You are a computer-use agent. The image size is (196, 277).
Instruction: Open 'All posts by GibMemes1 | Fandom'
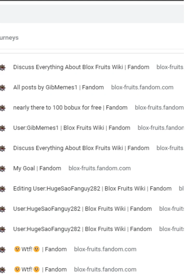click(x=58, y=87)
